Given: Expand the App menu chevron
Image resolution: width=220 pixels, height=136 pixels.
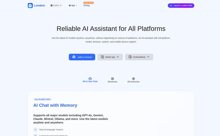Looking at the screenshot, I should [x=76, y=5].
